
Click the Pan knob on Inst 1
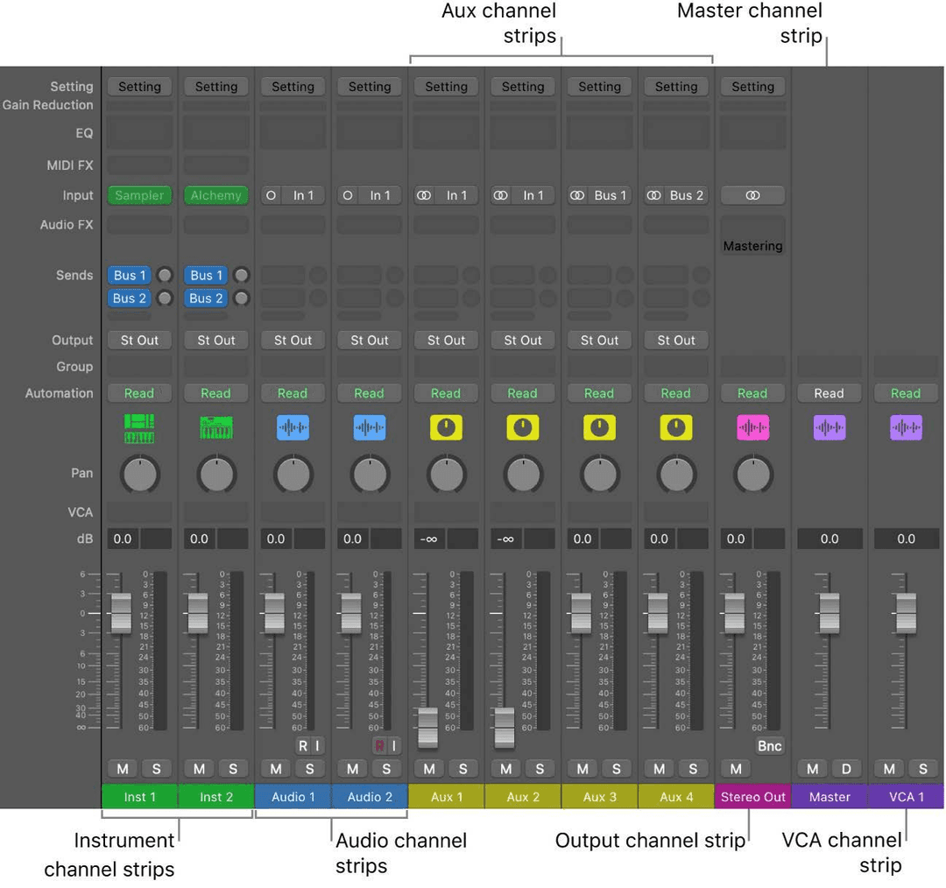139,474
